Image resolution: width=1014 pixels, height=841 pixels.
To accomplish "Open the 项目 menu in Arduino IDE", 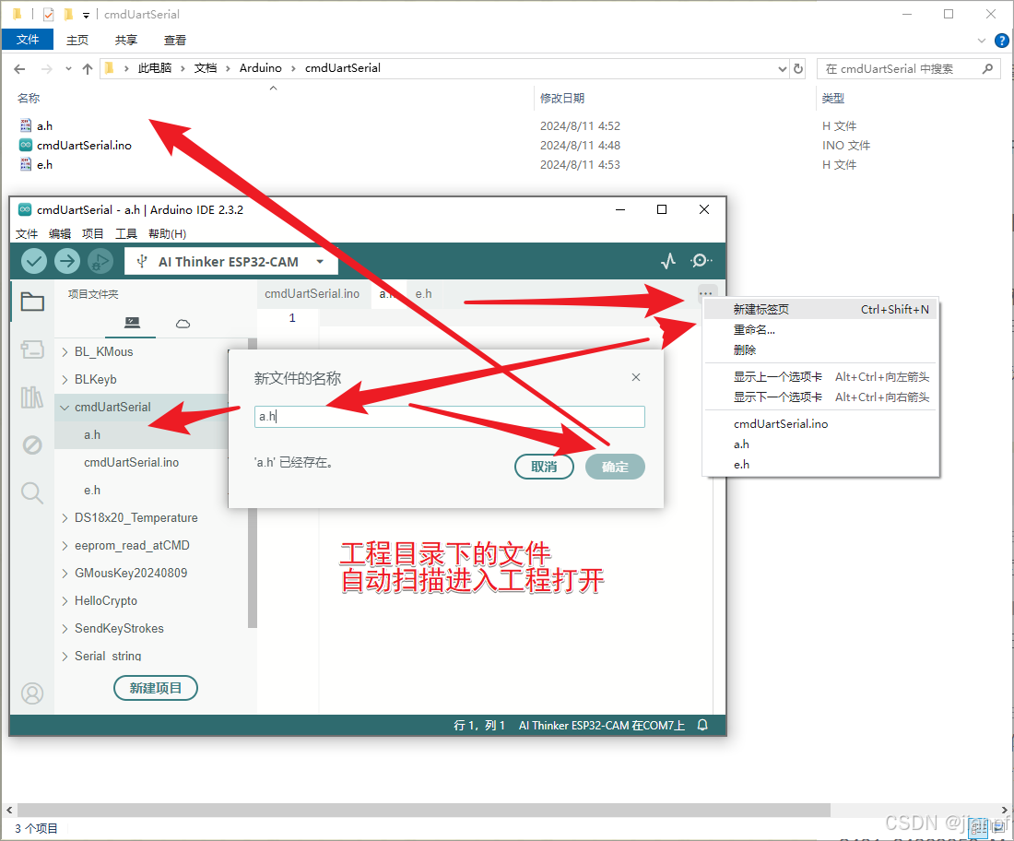I will click(x=92, y=233).
